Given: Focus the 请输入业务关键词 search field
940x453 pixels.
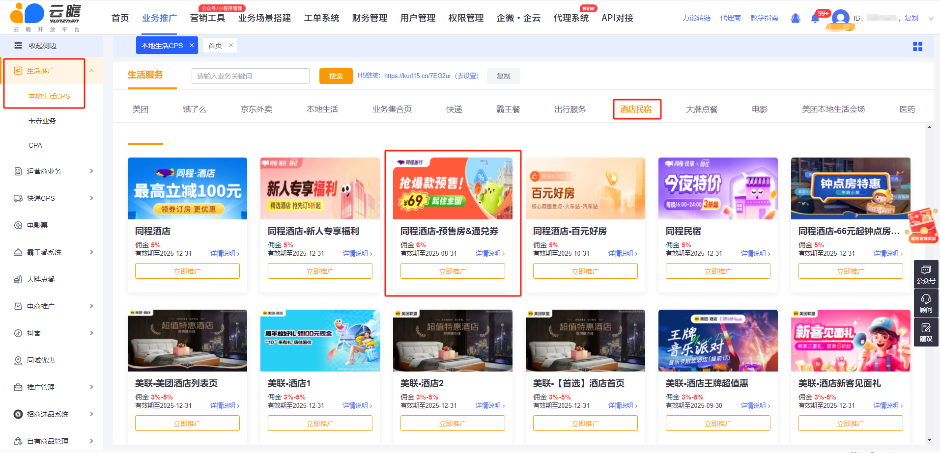Looking at the screenshot, I should click(x=251, y=76).
